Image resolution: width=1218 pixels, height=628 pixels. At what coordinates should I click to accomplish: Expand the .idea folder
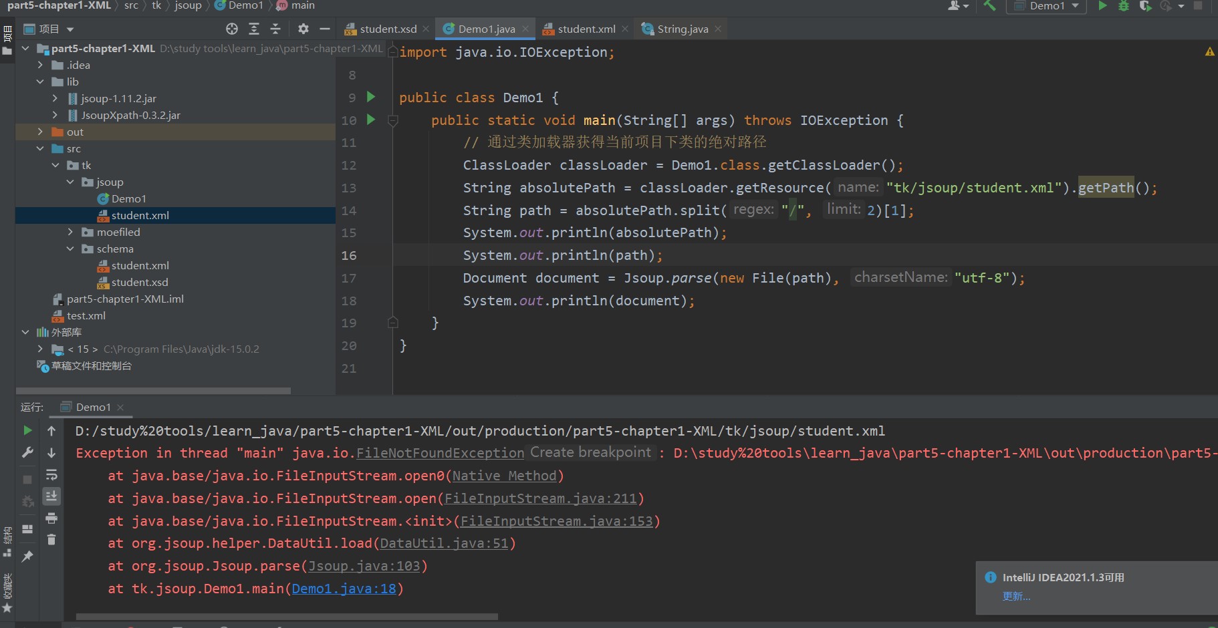click(x=40, y=65)
